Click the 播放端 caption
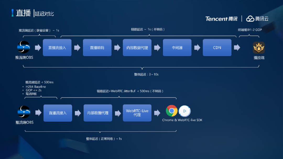 pos(259,58)
